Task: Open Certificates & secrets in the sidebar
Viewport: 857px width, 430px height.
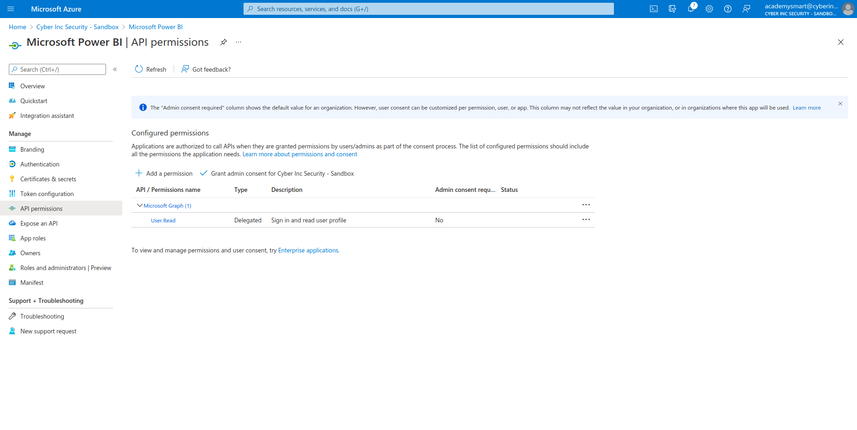Action: (48, 179)
